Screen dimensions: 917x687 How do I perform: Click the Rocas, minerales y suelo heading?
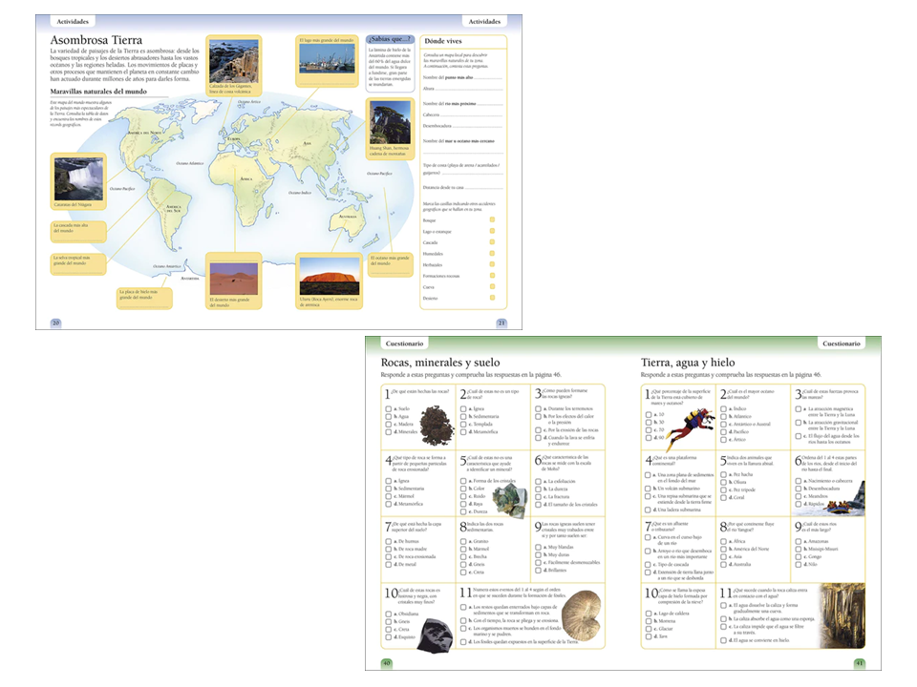439,363
